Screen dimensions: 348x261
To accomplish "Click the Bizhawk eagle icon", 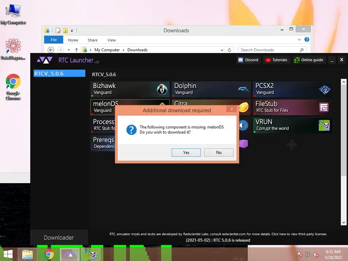I will coord(162,89).
